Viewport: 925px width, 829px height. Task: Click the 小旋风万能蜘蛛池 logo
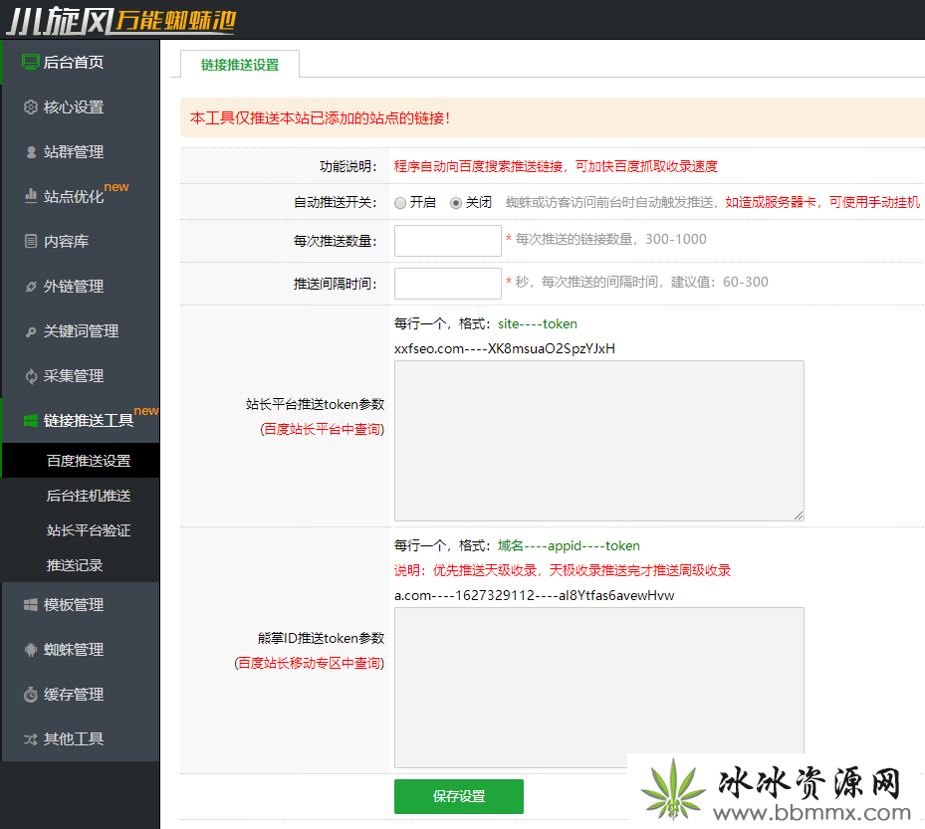click(120, 20)
